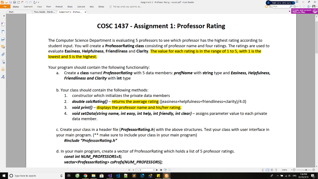Screen dimensions: 318x179
Task: Open the dropdown arrow next to the hand tool
Action: (37, 2)
